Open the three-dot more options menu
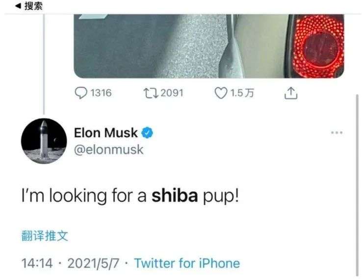 (336, 133)
